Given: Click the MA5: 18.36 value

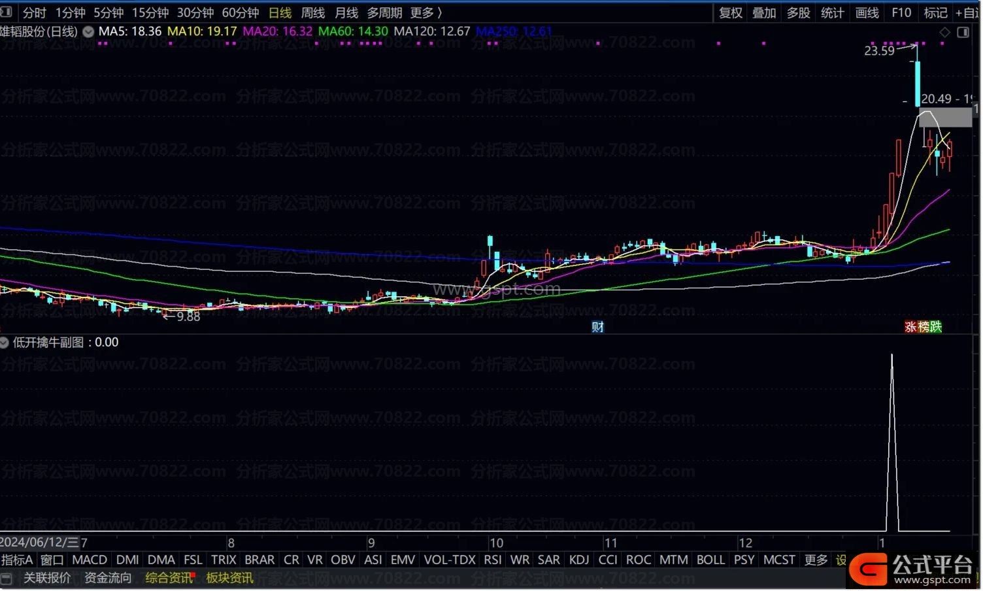Looking at the screenshot, I should [130, 31].
